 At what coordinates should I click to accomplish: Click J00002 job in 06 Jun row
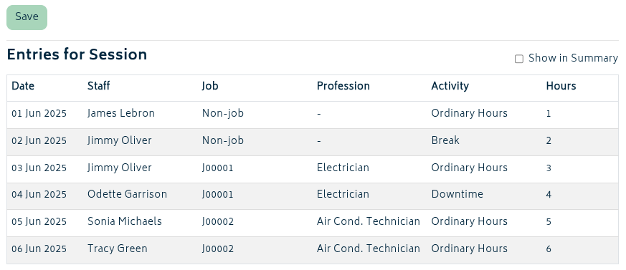click(218, 249)
